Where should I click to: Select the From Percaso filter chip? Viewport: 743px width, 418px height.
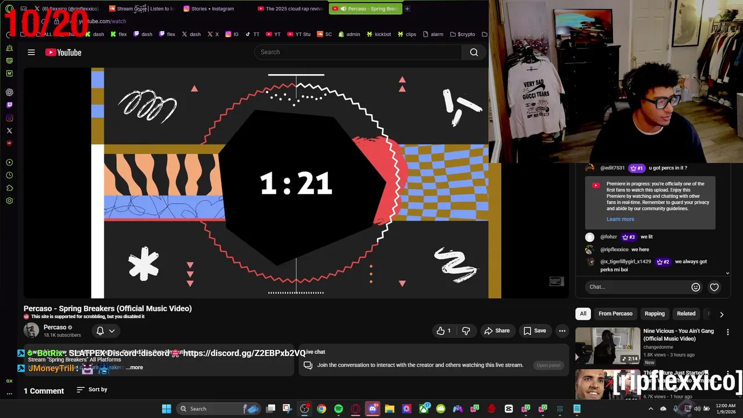[615, 314]
